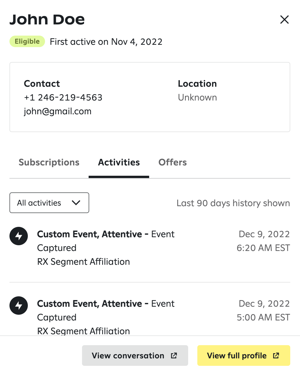Click the Eligible status badge
This screenshot has height=371, width=300.
click(x=27, y=41)
